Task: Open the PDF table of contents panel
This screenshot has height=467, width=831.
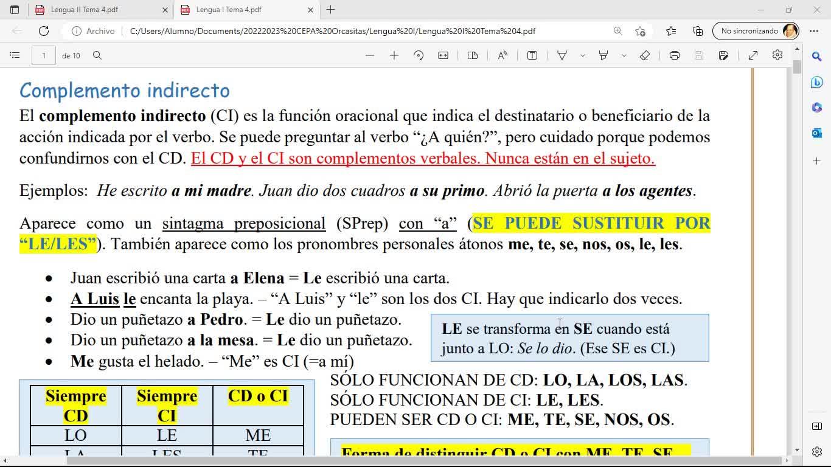Action: coord(15,55)
